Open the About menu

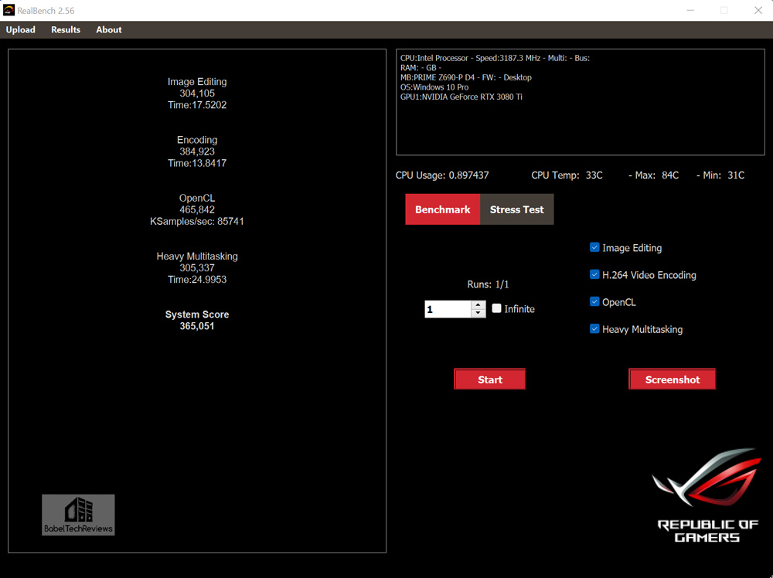109,29
